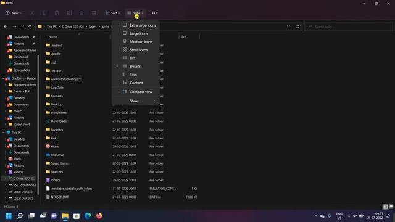Click the Paste toolbar icon
This screenshot has width=395, height=222.
pyautogui.click(x=57, y=13)
